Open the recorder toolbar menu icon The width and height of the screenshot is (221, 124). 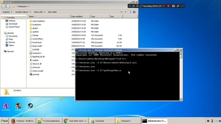pos(130,6)
